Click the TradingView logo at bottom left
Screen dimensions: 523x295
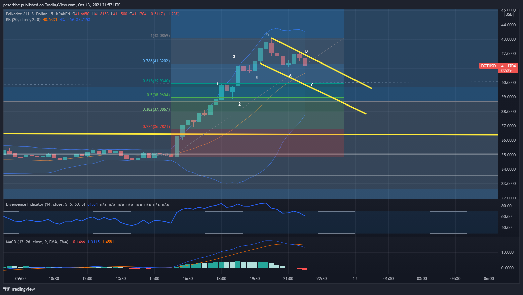[x=19, y=289]
